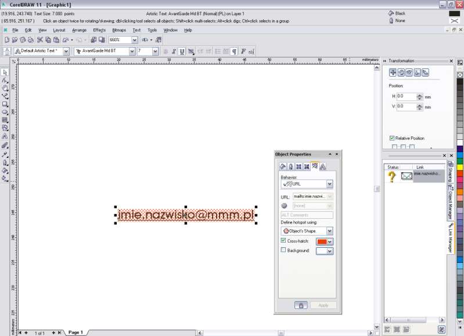Toggle the Relative Position checkbox

coord(393,138)
